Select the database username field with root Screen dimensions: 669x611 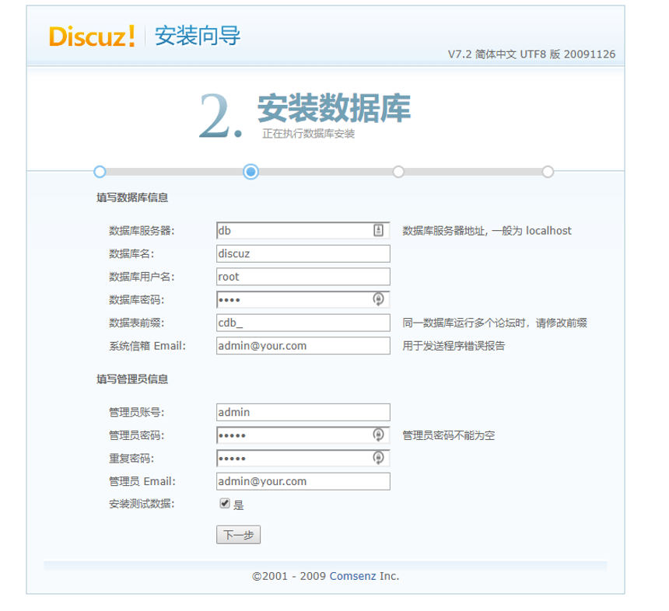(303, 277)
